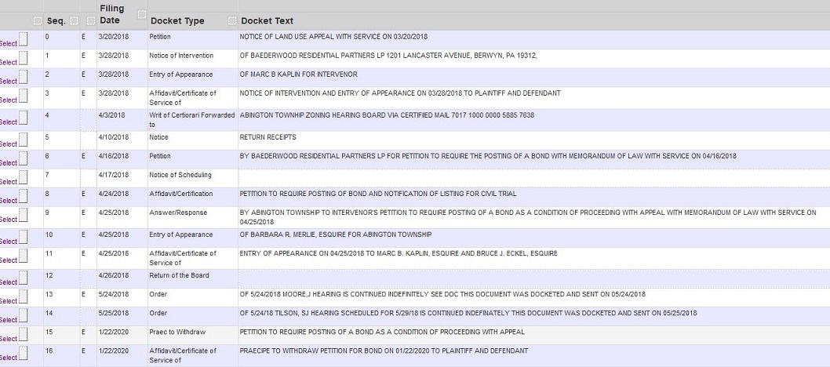Click the small square icon before Seq. header

click(x=38, y=20)
